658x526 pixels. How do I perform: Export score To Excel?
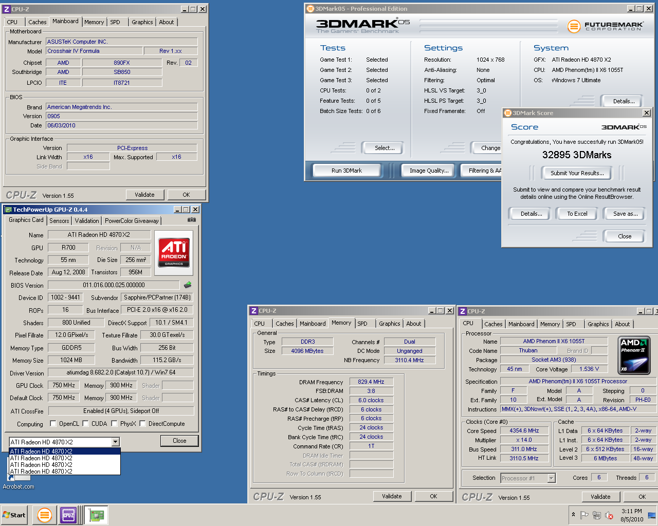tap(577, 214)
